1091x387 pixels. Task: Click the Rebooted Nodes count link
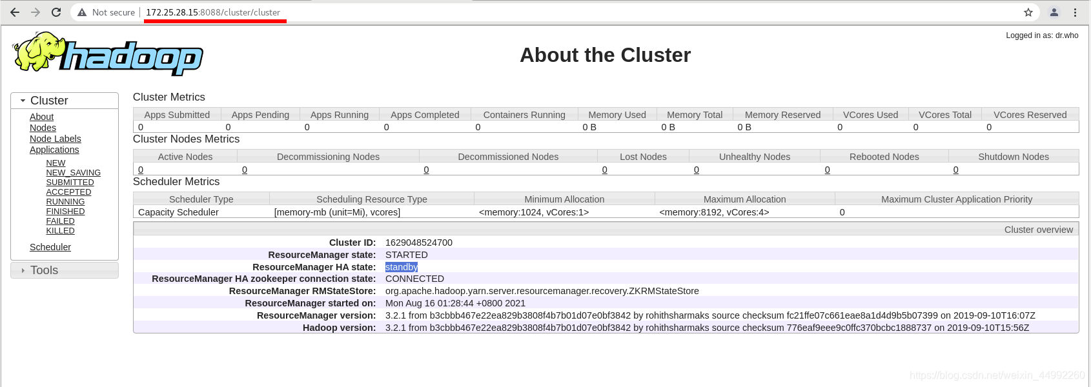coord(827,170)
